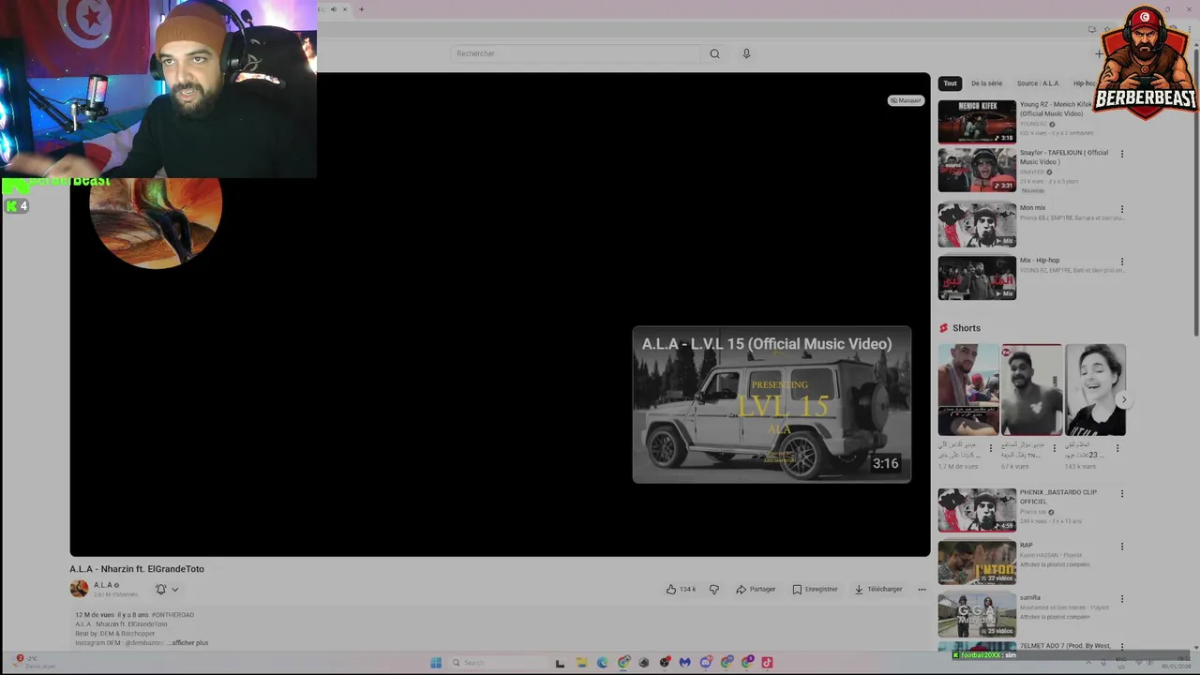Open notification bell dropdown beside A.L.A channel

(167, 589)
